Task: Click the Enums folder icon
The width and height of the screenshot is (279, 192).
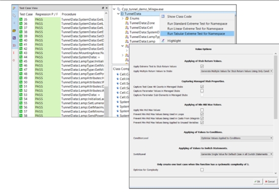Action: pyautogui.click(x=127, y=18)
